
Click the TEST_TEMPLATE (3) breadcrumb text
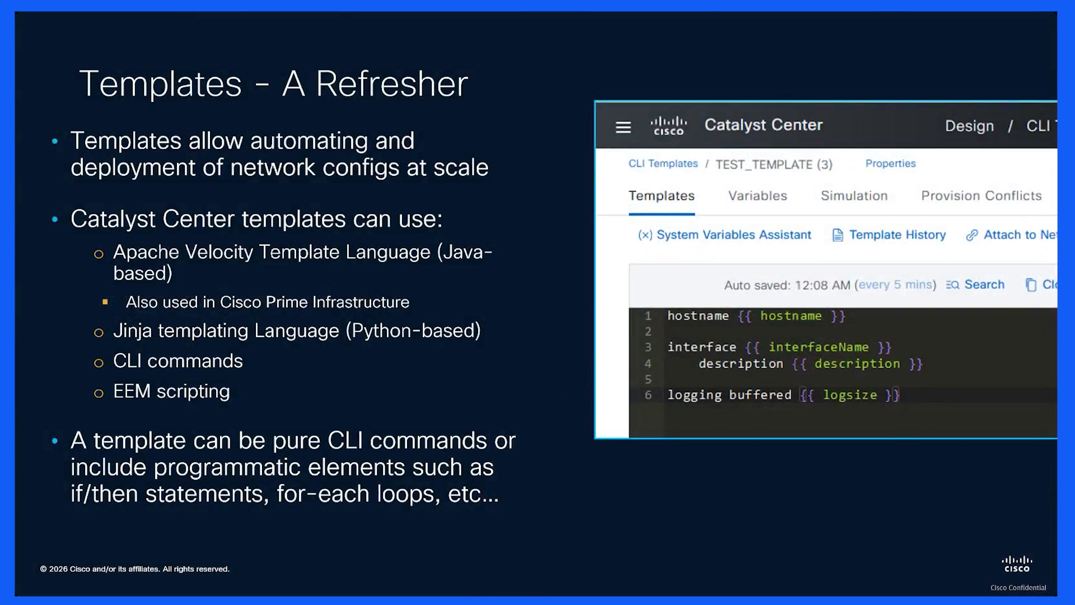(x=774, y=165)
